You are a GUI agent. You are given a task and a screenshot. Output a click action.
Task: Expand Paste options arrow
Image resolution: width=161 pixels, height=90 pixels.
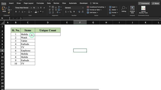7,8
